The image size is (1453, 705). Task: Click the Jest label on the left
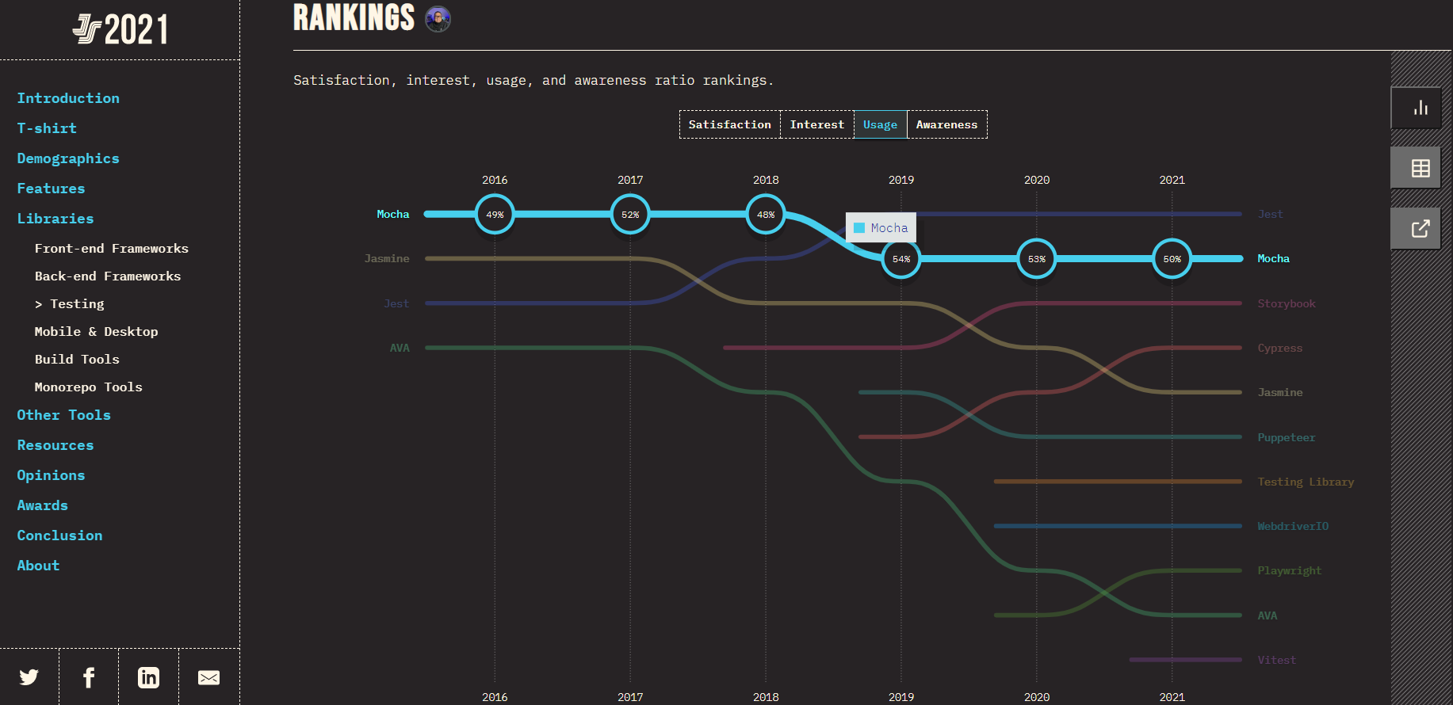tap(396, 303)
